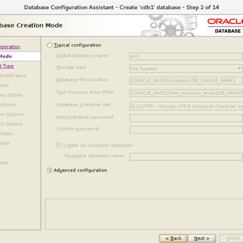Screen dimensions: 243x243
Task: Click the Identification step in sidebar
Action: [13, 76]
